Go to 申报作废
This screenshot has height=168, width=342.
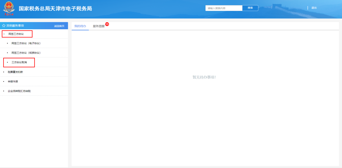(13, 81)
